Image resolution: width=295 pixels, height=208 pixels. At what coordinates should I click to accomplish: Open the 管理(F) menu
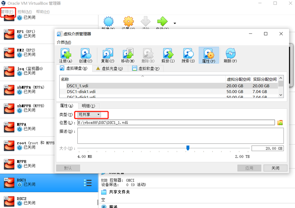pyautogui.click(x=7, y=12)
